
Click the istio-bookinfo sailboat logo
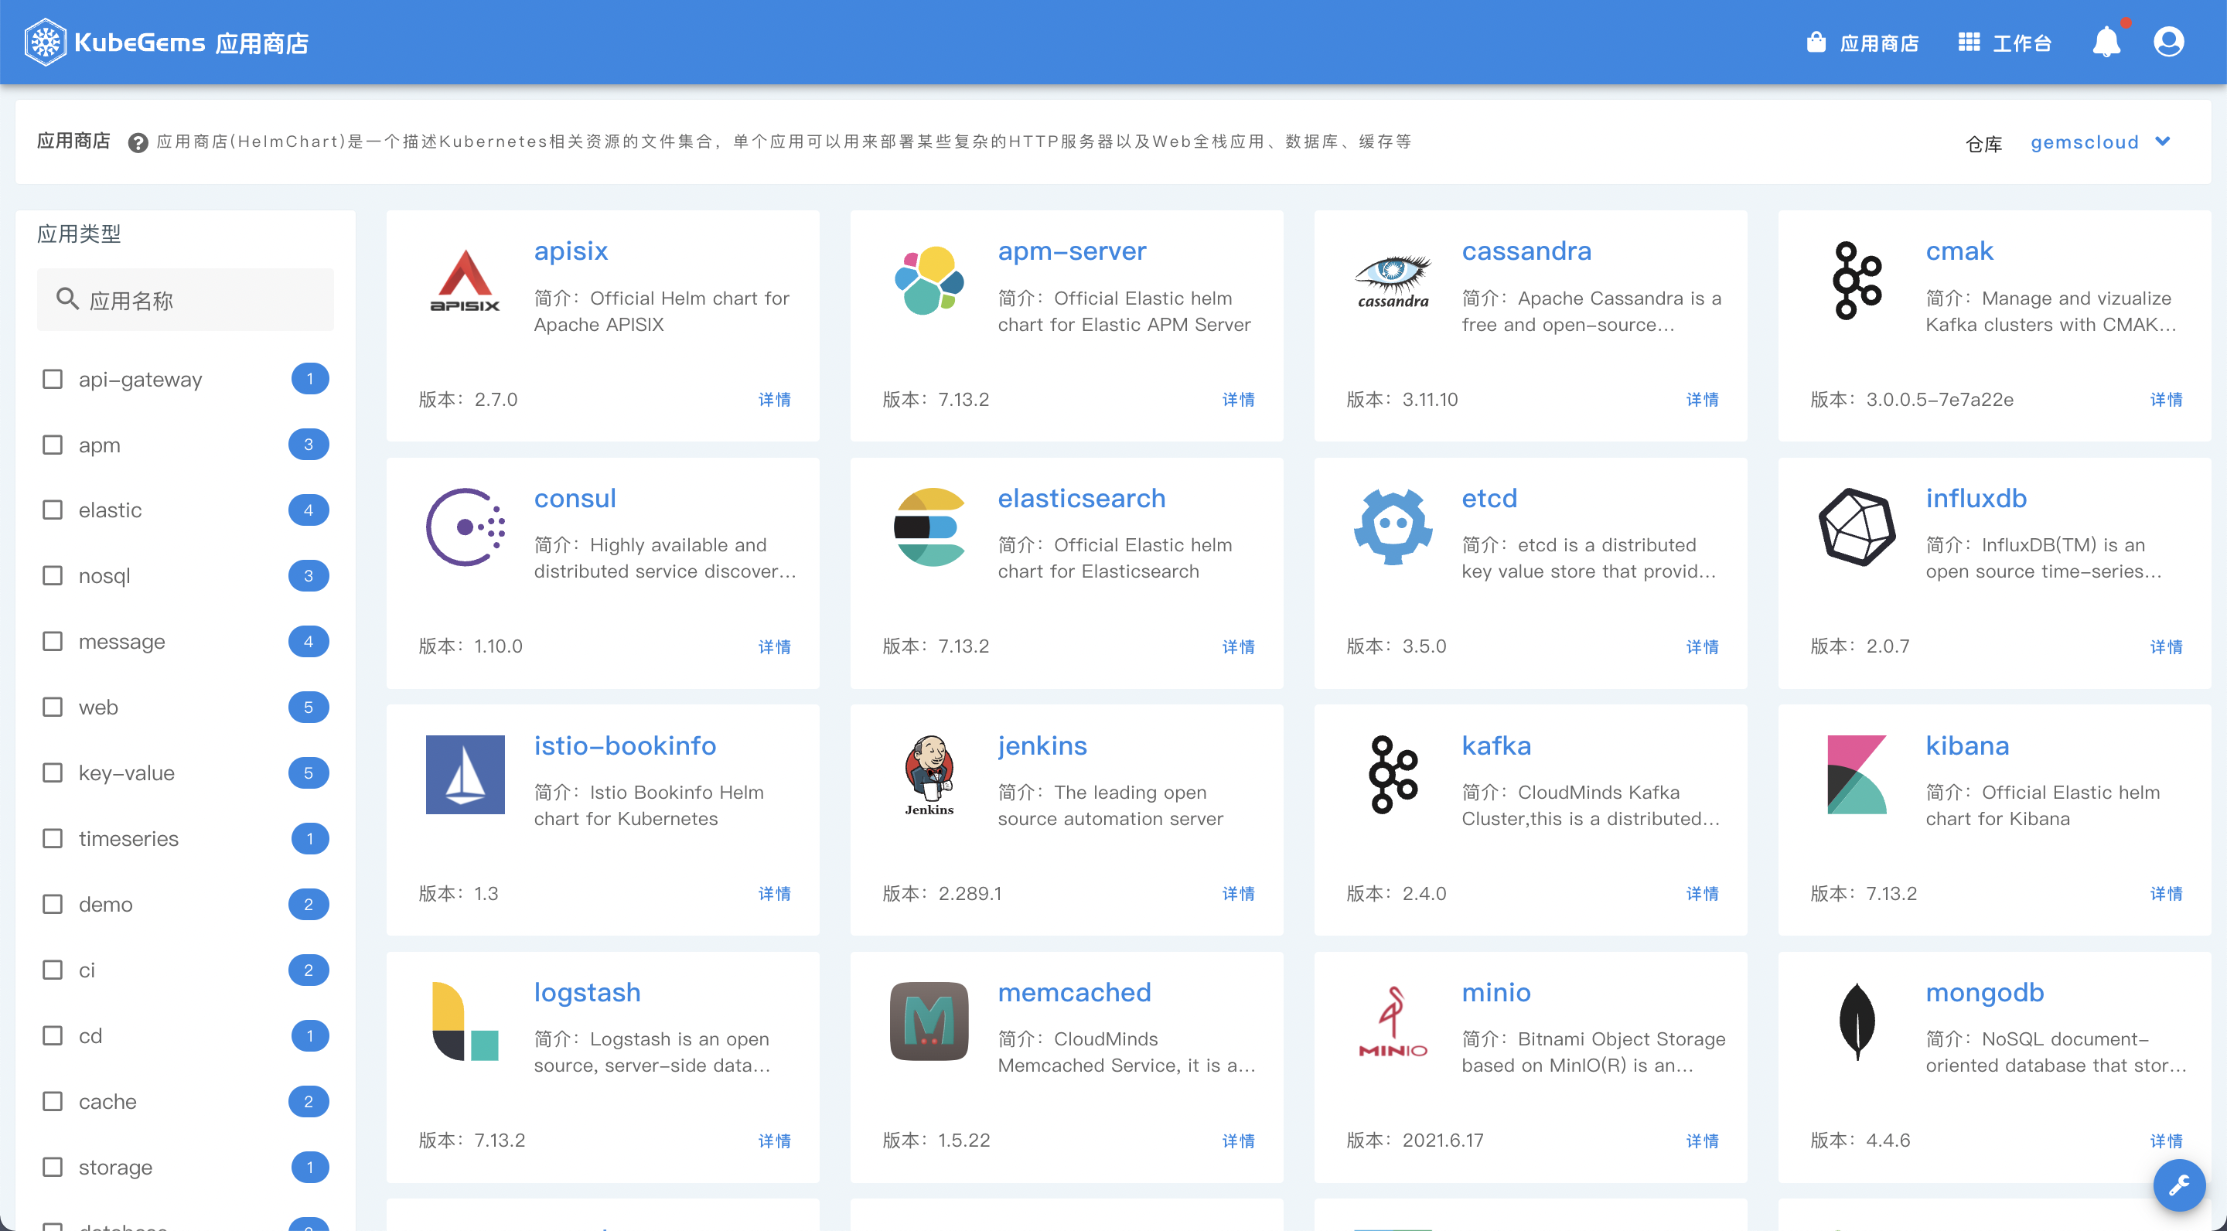[x=465, y=774]
